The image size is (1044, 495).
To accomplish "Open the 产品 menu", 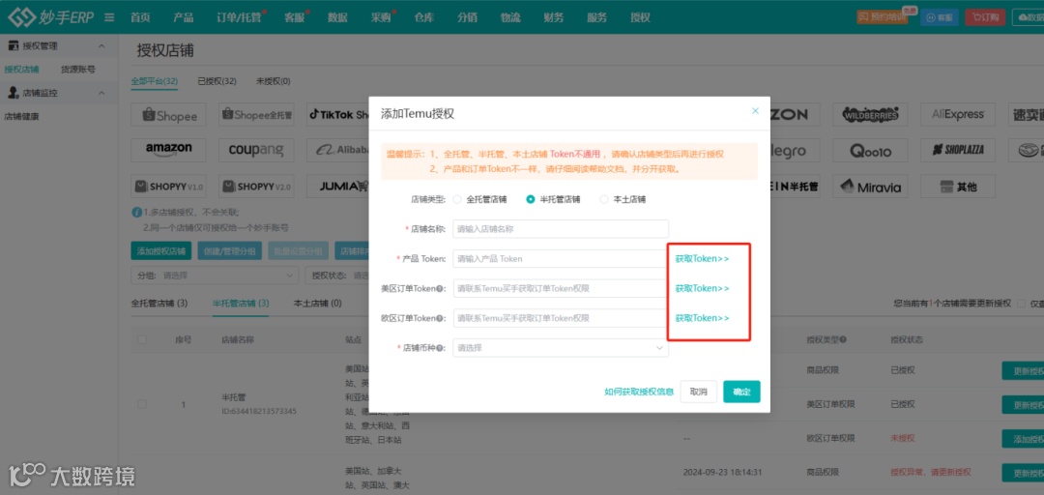I will point(183,18).
